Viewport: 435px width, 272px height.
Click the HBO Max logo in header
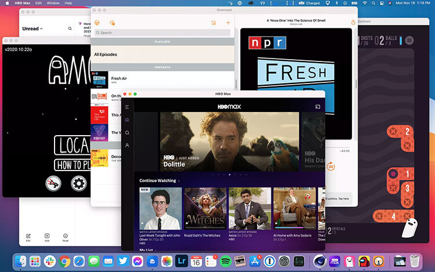pyautogui.click(x=229, y=107)
